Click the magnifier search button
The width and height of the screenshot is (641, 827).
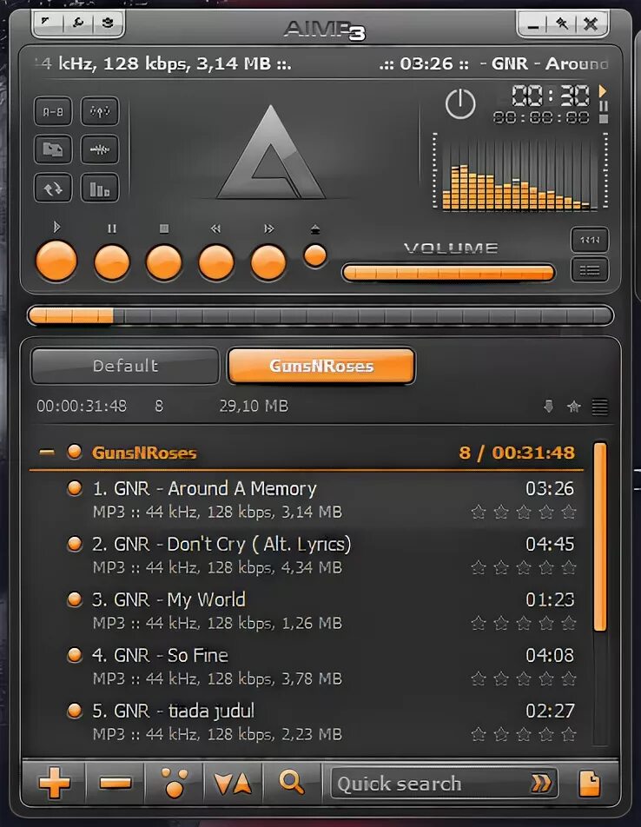click(x=291, y=782)
